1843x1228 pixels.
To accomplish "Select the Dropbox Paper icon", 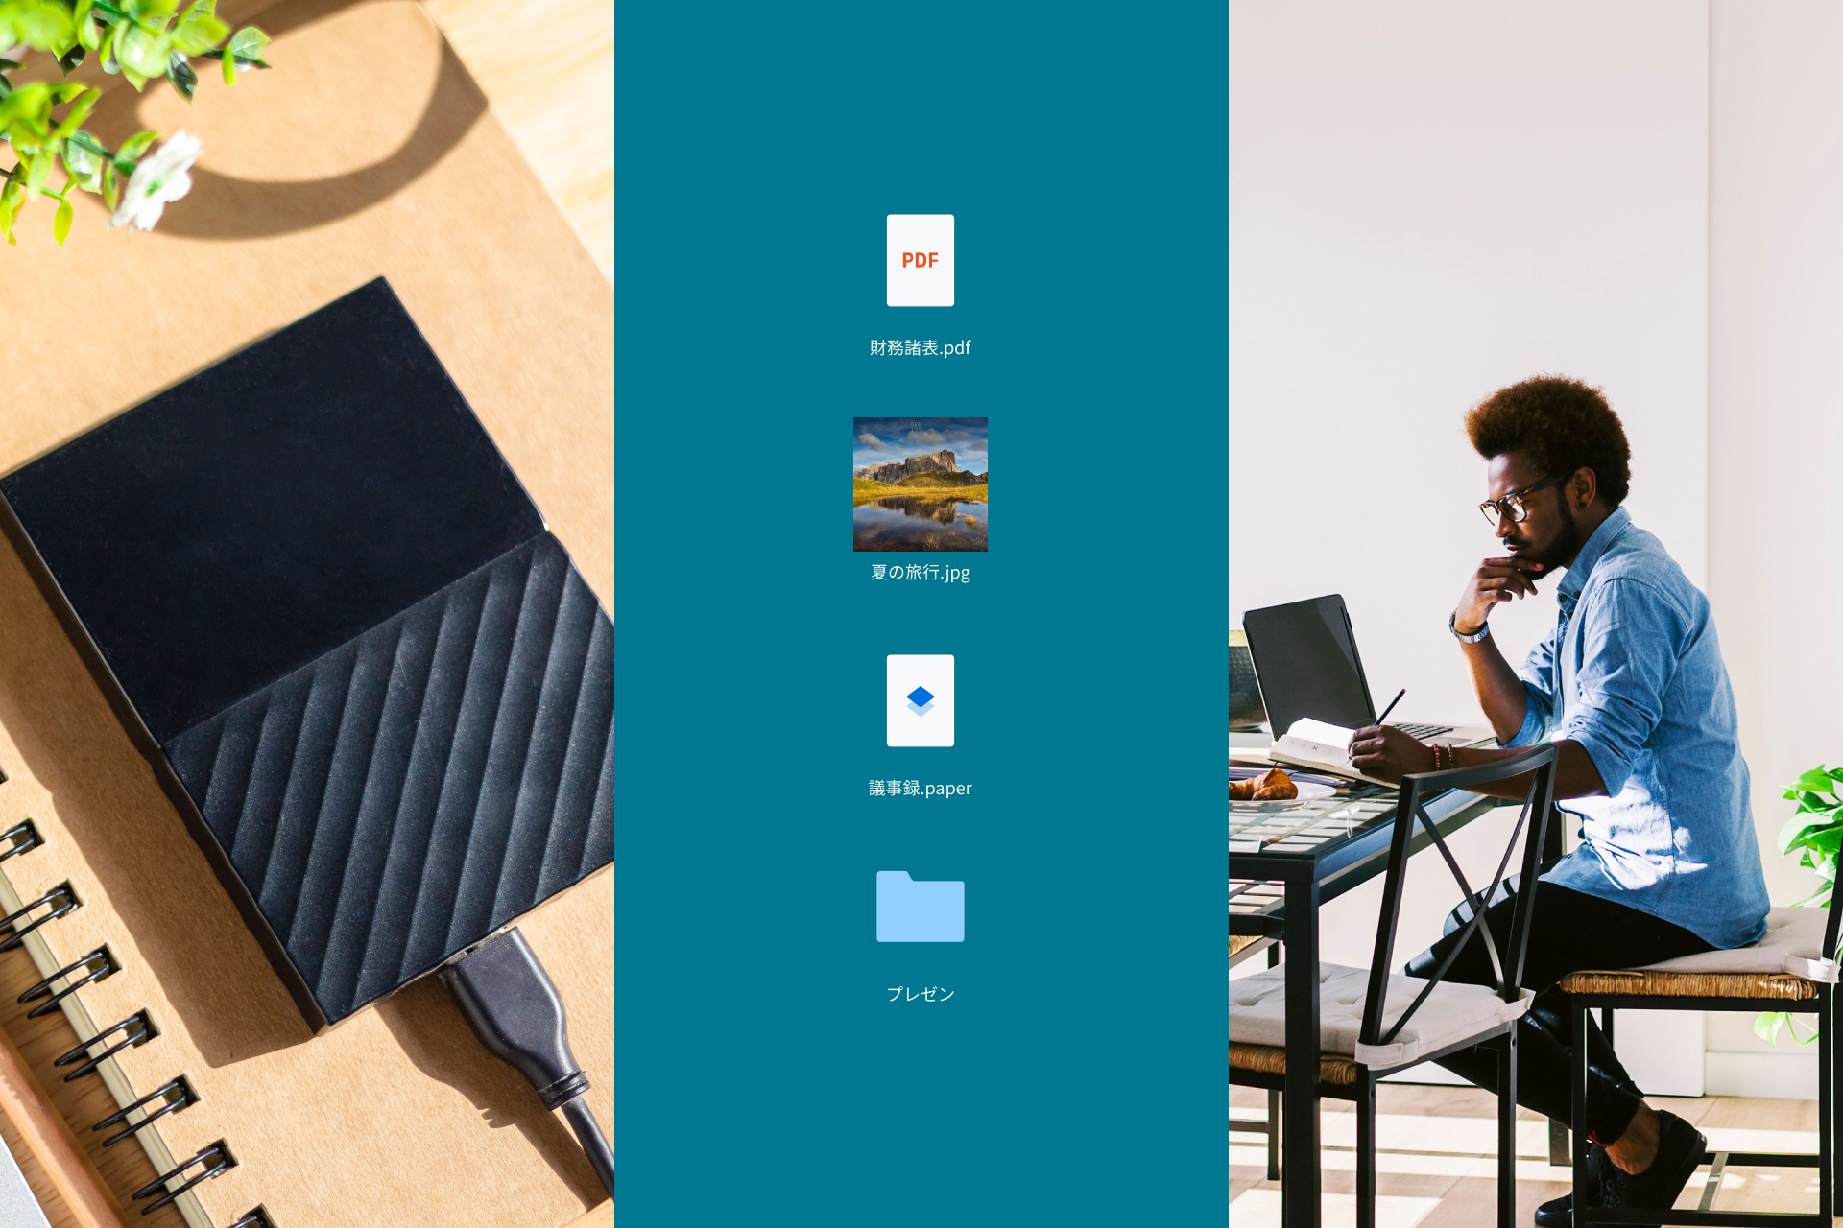I will 921,701.
